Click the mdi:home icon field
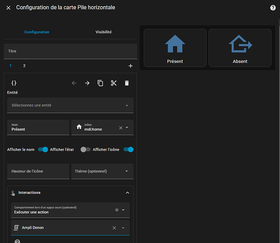 click(x=102, y=127)
